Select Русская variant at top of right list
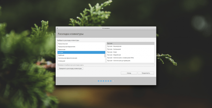212x108 pixels. click(x=131, y=43)
